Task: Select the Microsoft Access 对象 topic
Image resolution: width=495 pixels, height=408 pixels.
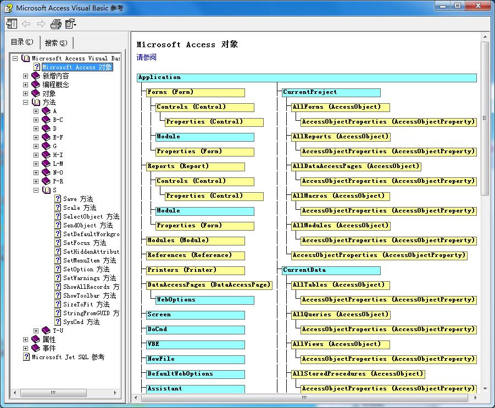Action: [77, 67]
